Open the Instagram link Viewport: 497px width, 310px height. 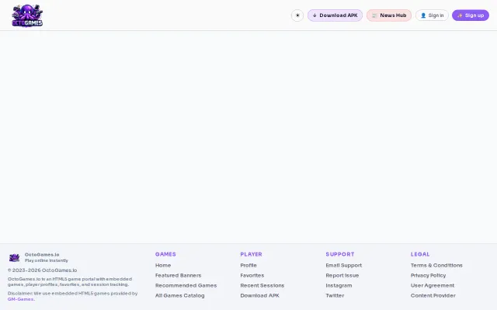point(339,286)
